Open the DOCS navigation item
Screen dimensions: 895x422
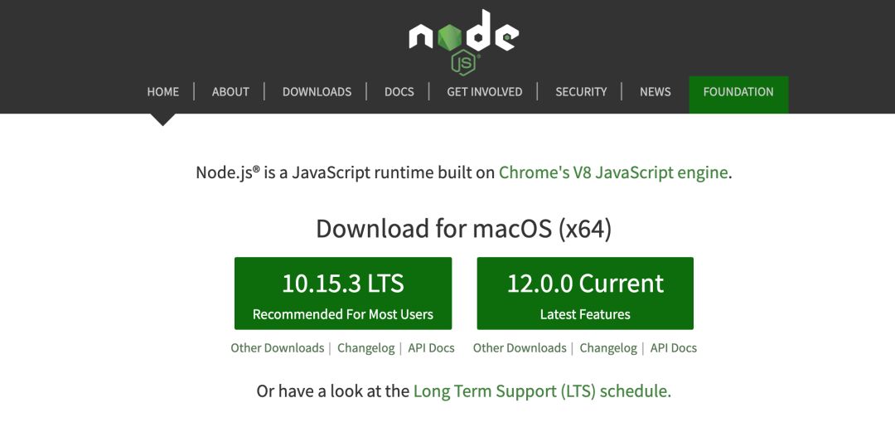[399, 92]
